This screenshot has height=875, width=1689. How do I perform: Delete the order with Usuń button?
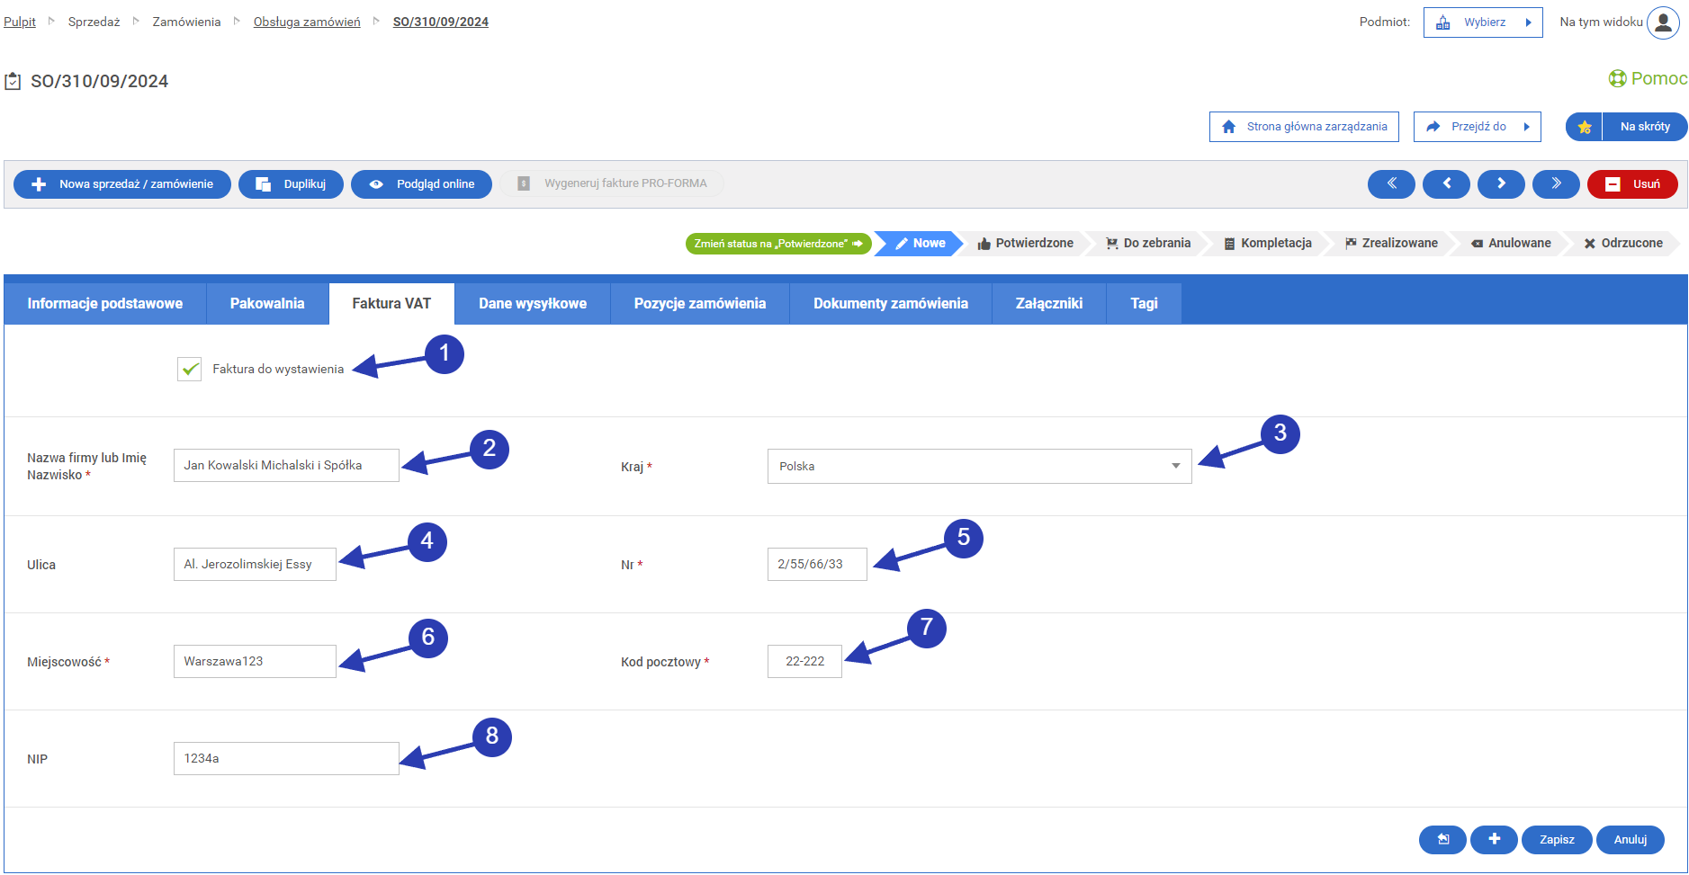click(x=1632, y=183)
